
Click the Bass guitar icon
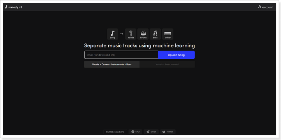point(155,34)
